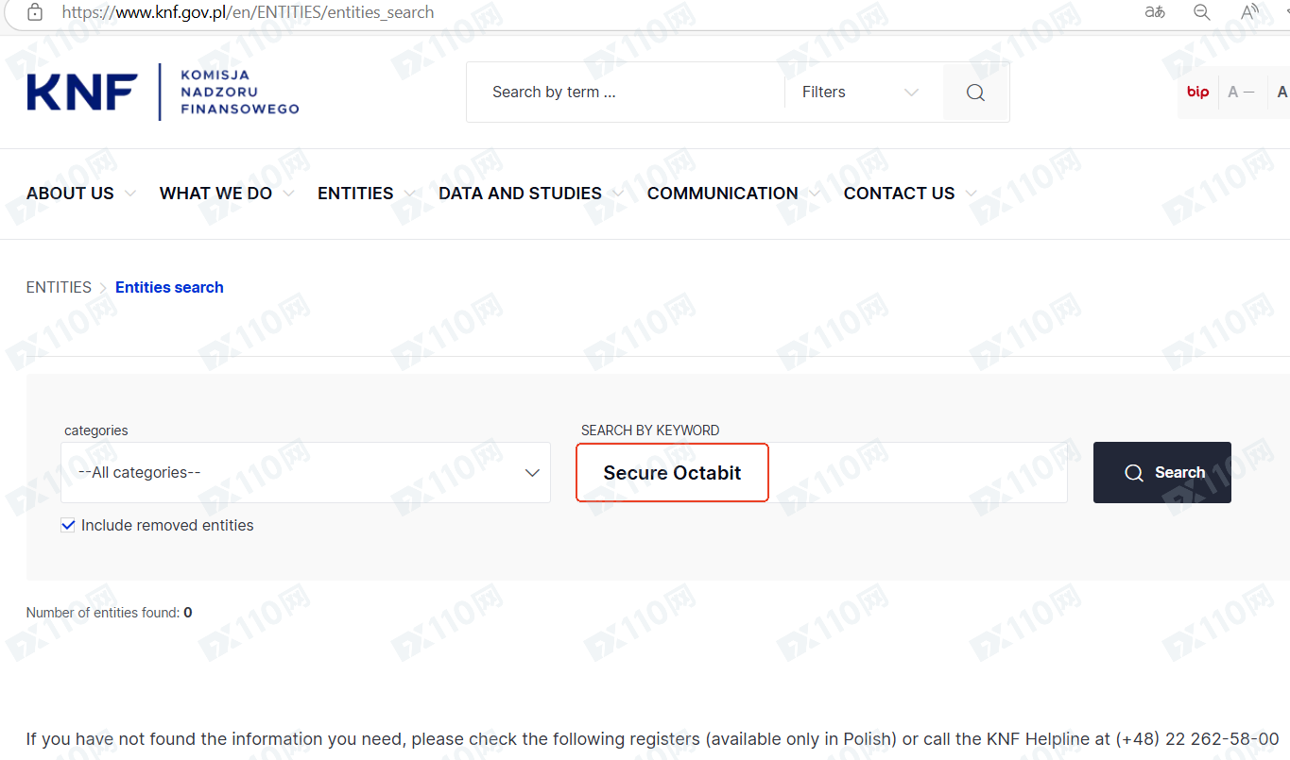Click the Search by keyword field
The width and height of the screenshot is (1290, 760).
pos(822,472)
